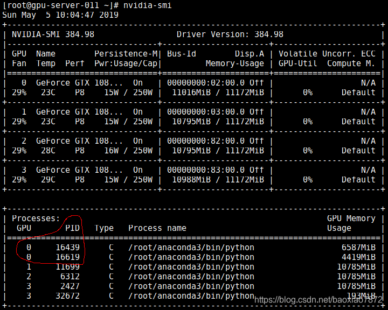This screenshot has height=310, width=388.
Task: Click PID 32672
Action: [67, 295]
